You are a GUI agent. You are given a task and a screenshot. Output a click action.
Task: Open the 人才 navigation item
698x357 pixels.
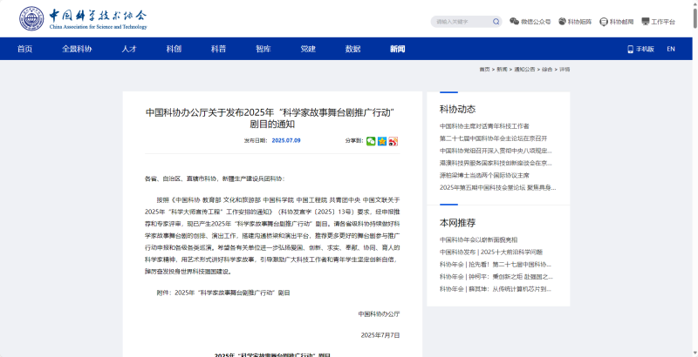(x=129, y=49)
